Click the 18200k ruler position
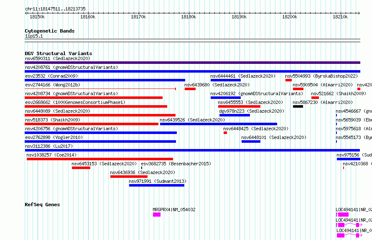This screenshot has width=372, height=240. click(289, 17)
